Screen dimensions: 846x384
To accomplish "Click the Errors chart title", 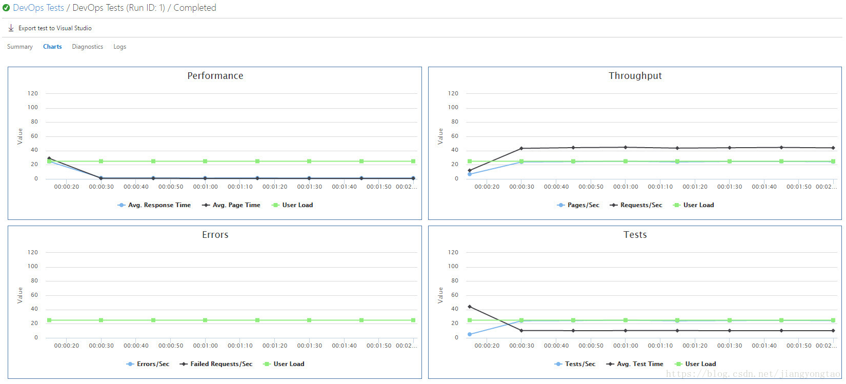I will click(215, 235).
